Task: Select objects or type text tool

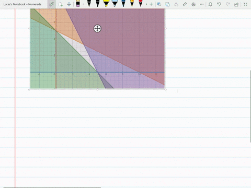Action: (51, 4)
